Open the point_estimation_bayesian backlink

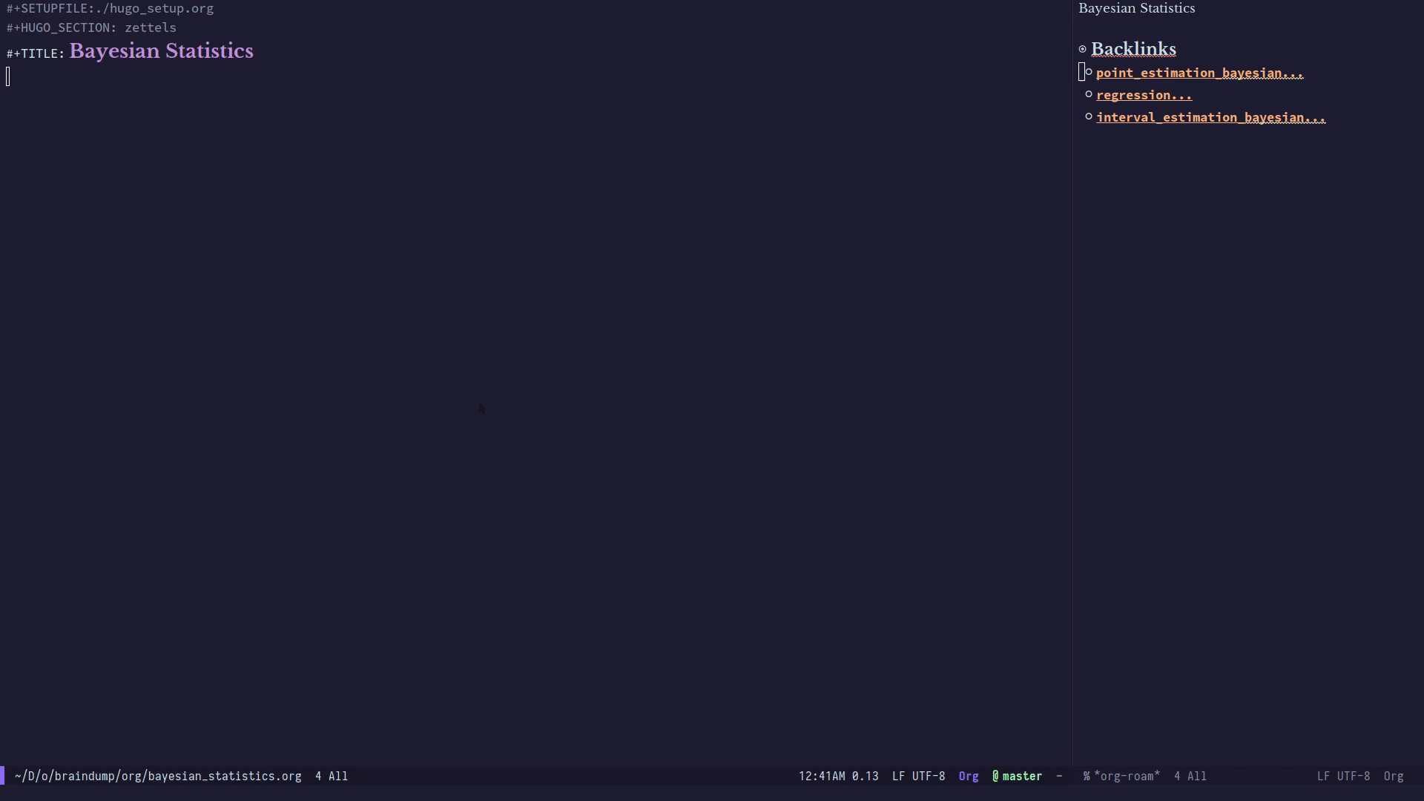[1199, 73]
